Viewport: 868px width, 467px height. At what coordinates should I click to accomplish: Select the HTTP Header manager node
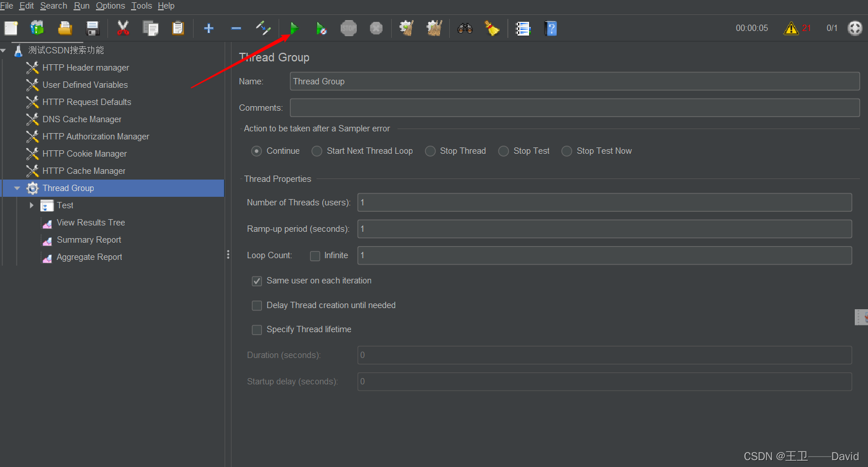pos(86,68)
